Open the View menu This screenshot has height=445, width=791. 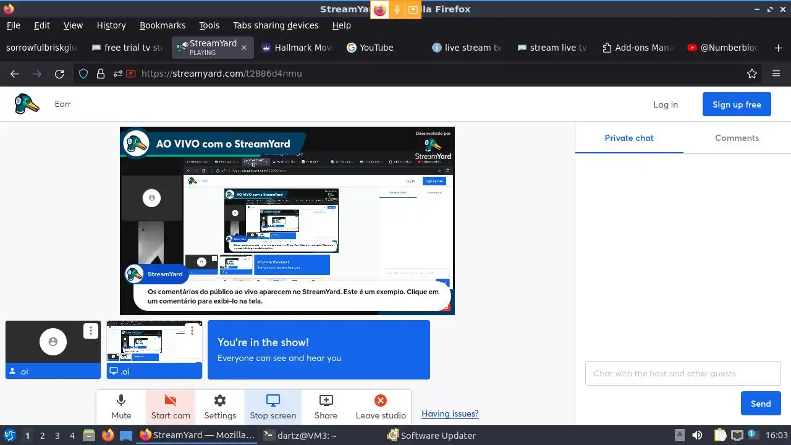73,25
